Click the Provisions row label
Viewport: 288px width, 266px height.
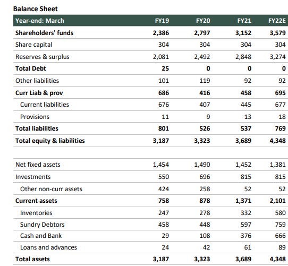35,117
